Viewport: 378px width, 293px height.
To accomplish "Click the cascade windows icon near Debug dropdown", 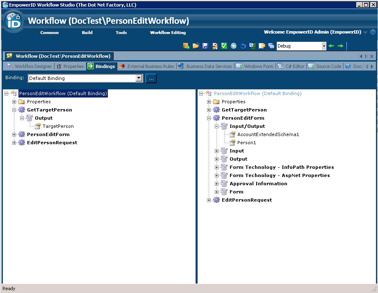I will click(271, 46).
